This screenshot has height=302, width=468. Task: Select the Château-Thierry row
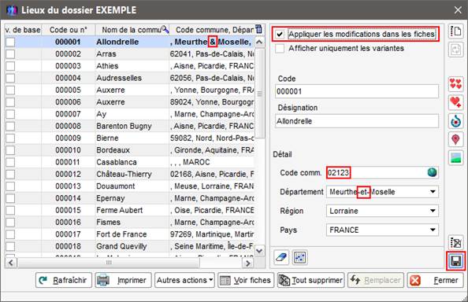tap(129, 175)
